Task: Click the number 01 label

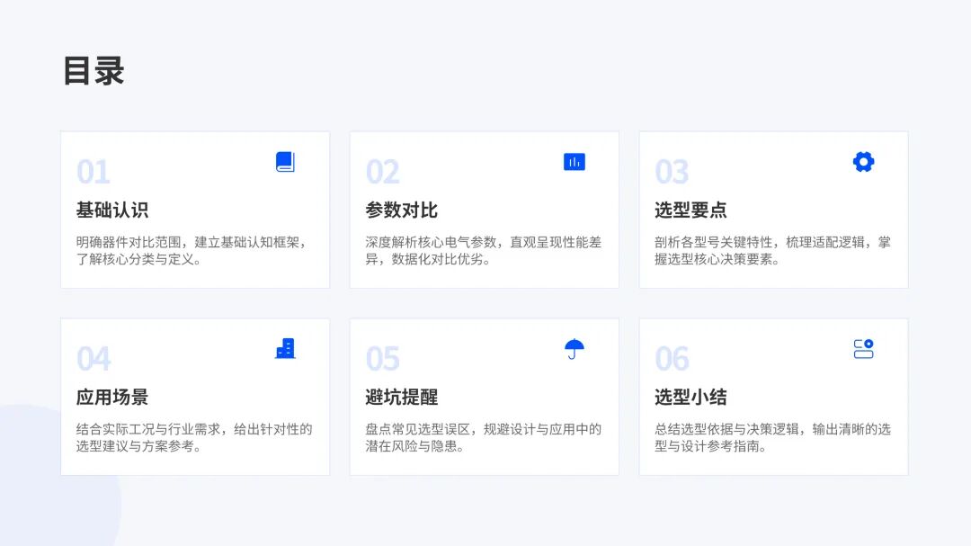Action: [94, 172]
